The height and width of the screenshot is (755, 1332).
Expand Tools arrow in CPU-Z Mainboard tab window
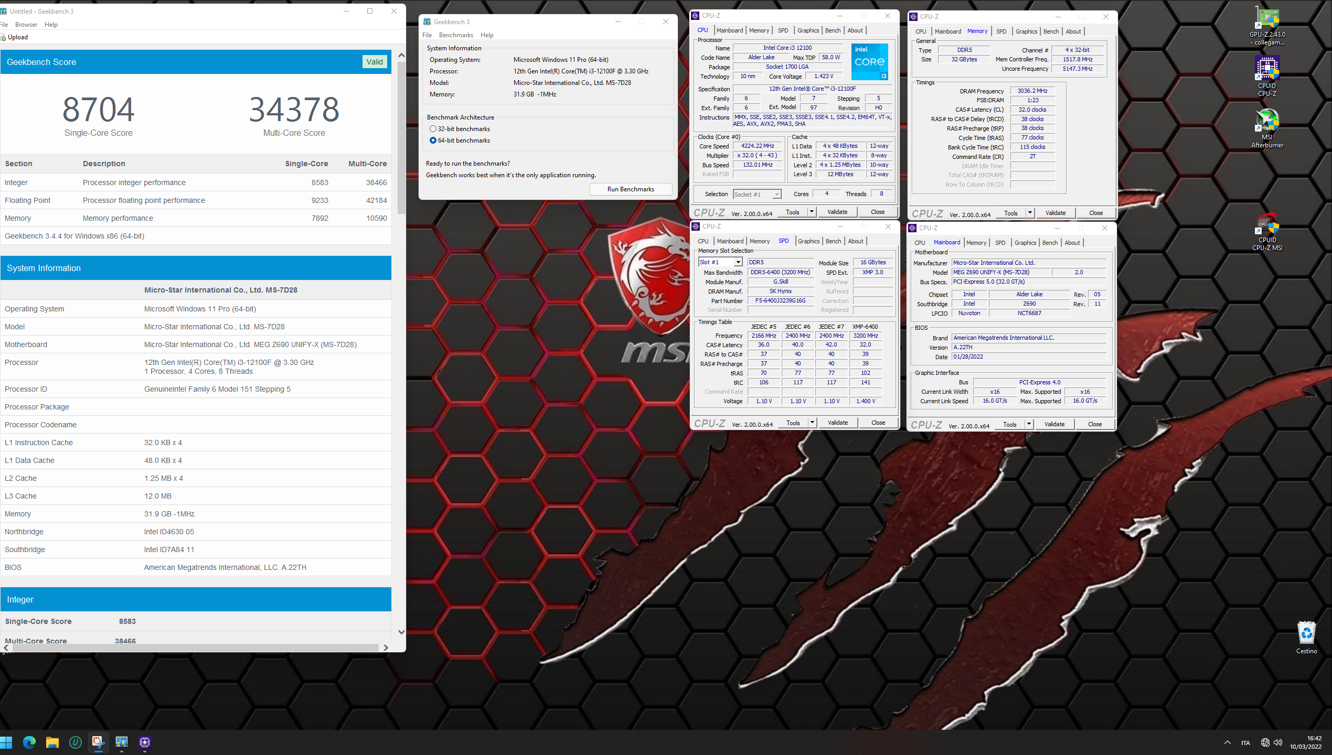click(1029, 424)
